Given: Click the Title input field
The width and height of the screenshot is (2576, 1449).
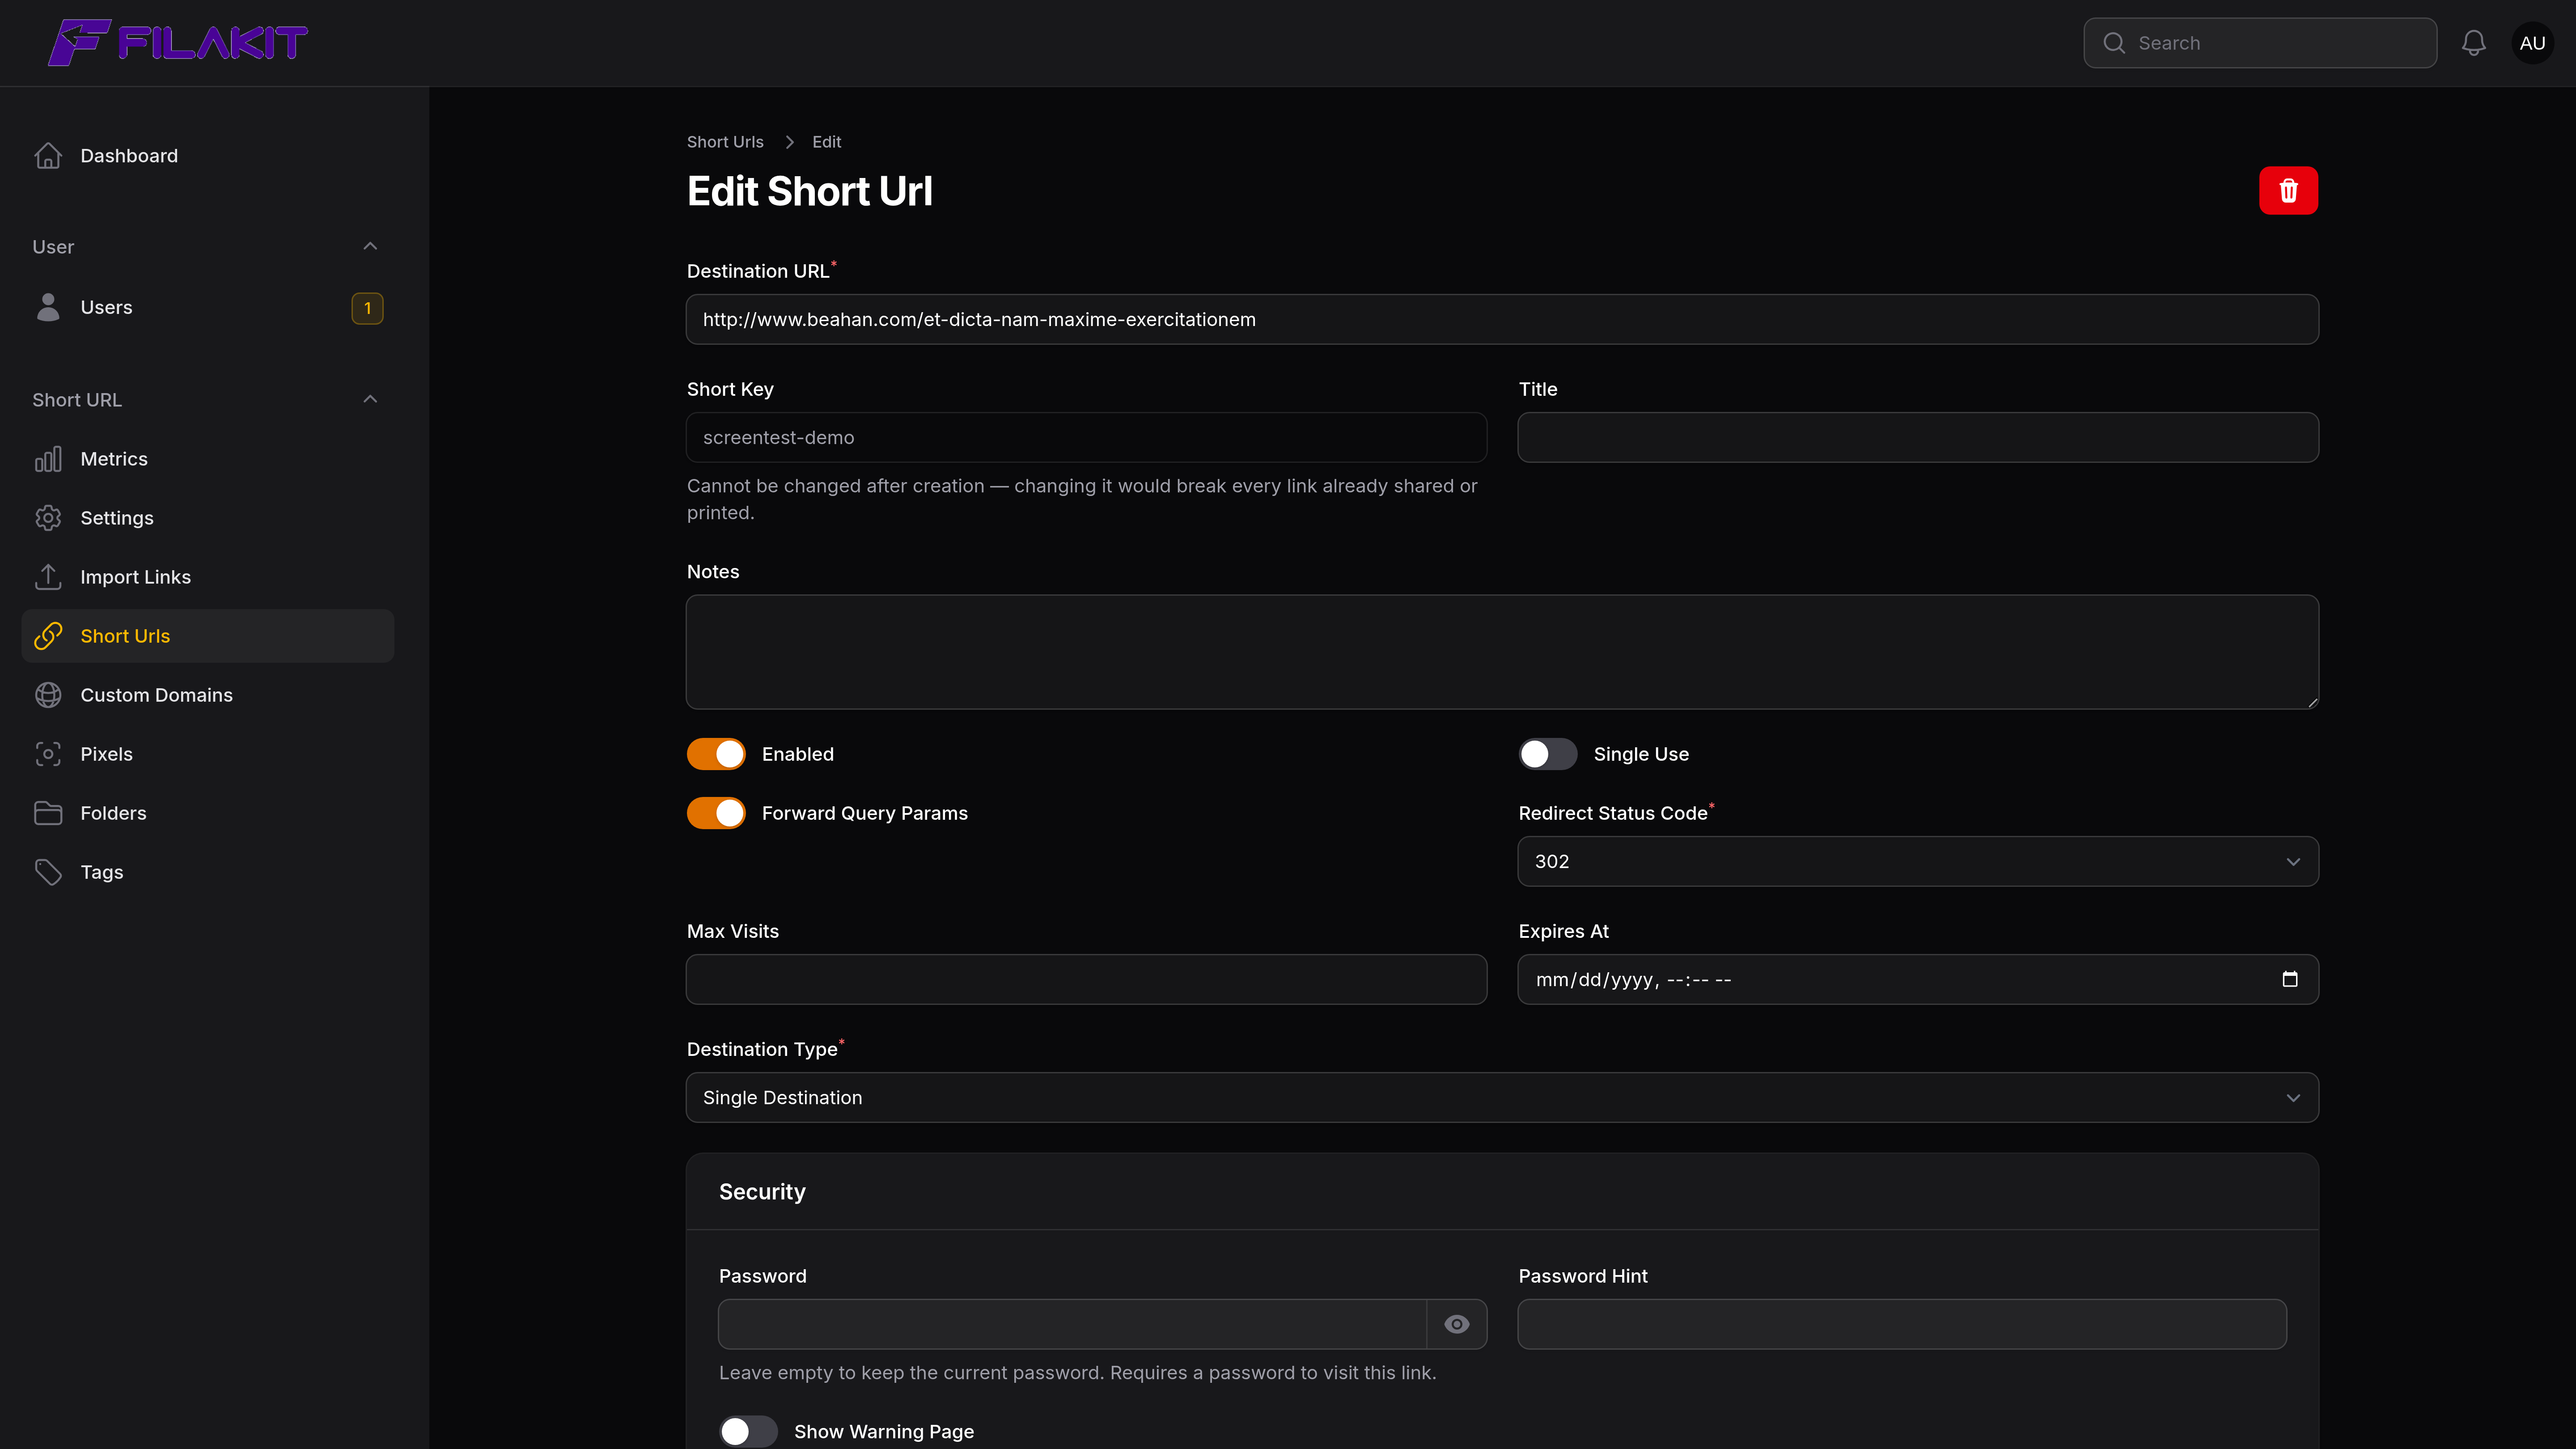Looking at the screenshot, I should (x=1918, y=437).
